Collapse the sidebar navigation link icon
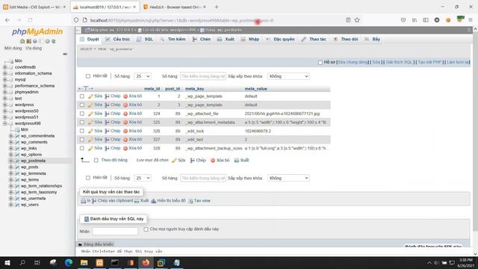The image size is (478, 269). (x=65, y=54)
